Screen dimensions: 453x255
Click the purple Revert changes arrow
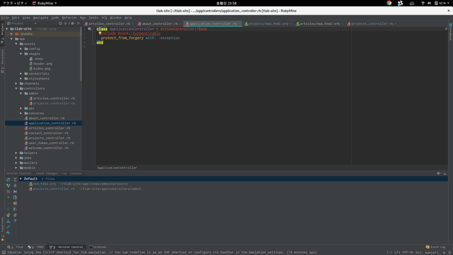click(x=8, y=191)
